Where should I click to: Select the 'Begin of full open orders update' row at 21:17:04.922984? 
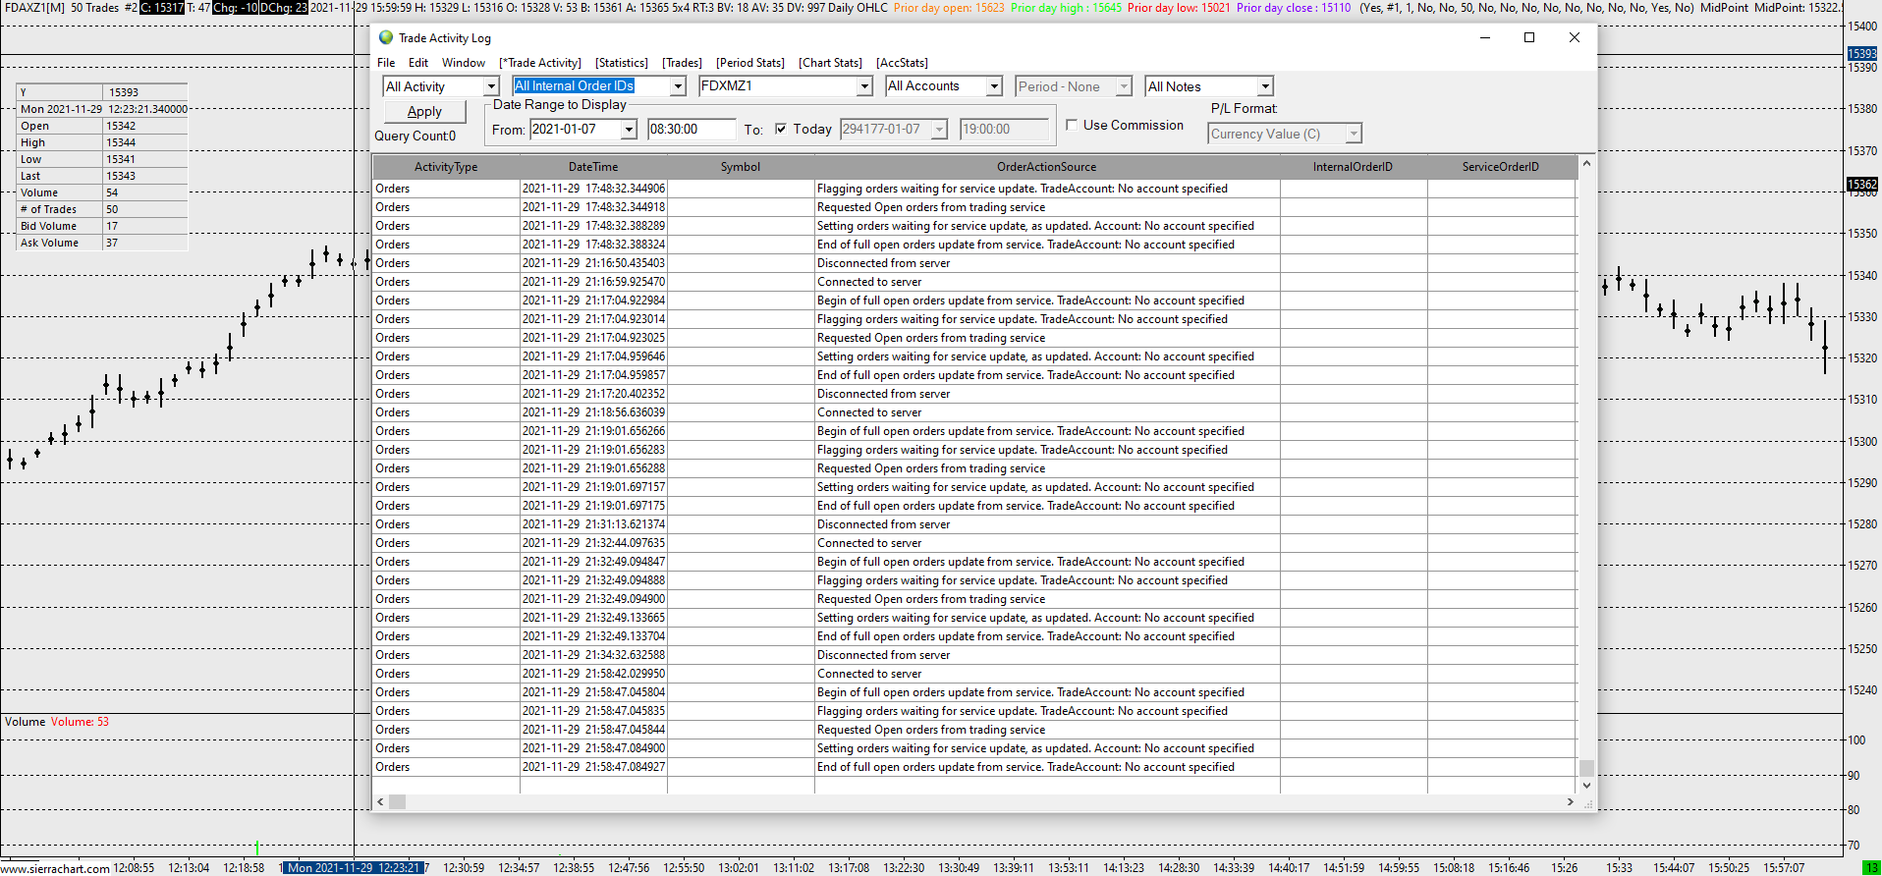(974, 301)
